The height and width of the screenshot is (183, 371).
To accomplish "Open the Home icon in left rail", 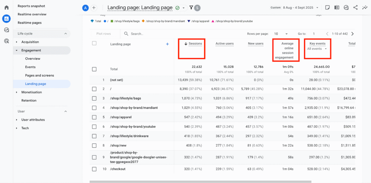I will click(x=7, y=8).
